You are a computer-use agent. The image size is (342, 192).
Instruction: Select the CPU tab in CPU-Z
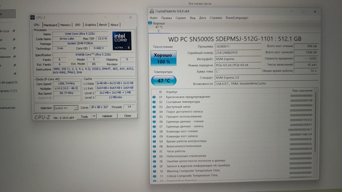pyautogui.click(x=37, y=25)
